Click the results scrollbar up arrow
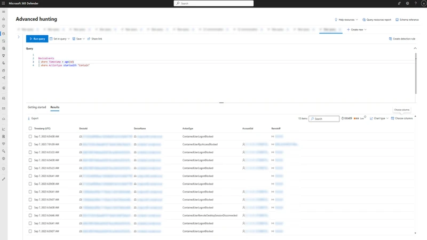This screenshot has height=240, width=427. pos(415,116)
